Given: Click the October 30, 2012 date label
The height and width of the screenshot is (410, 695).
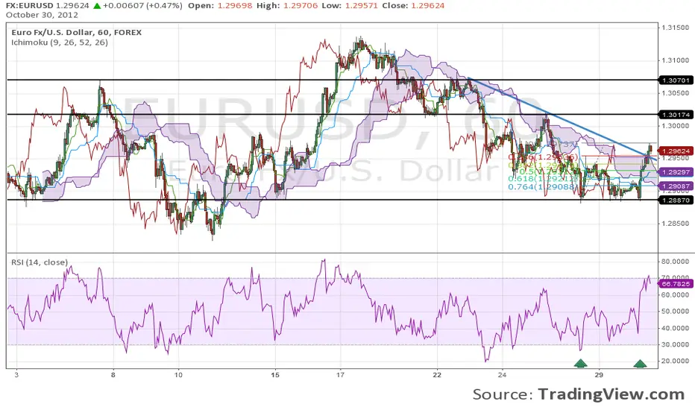Looking at the screenshot, I should [42, 15].
